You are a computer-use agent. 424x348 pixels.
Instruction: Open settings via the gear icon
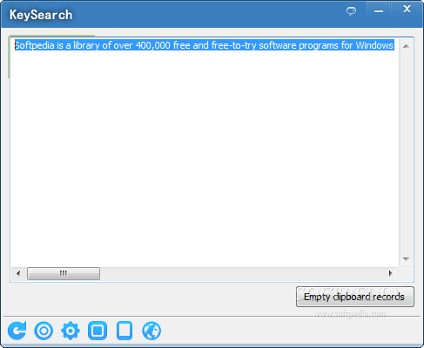coord(71,331)
